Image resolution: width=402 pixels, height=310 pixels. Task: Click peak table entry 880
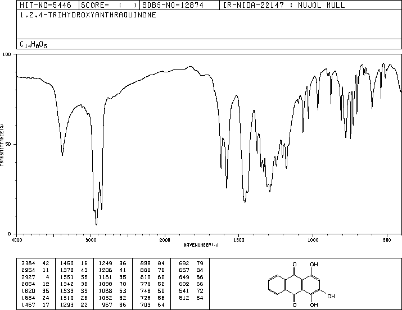coord(146,270)
